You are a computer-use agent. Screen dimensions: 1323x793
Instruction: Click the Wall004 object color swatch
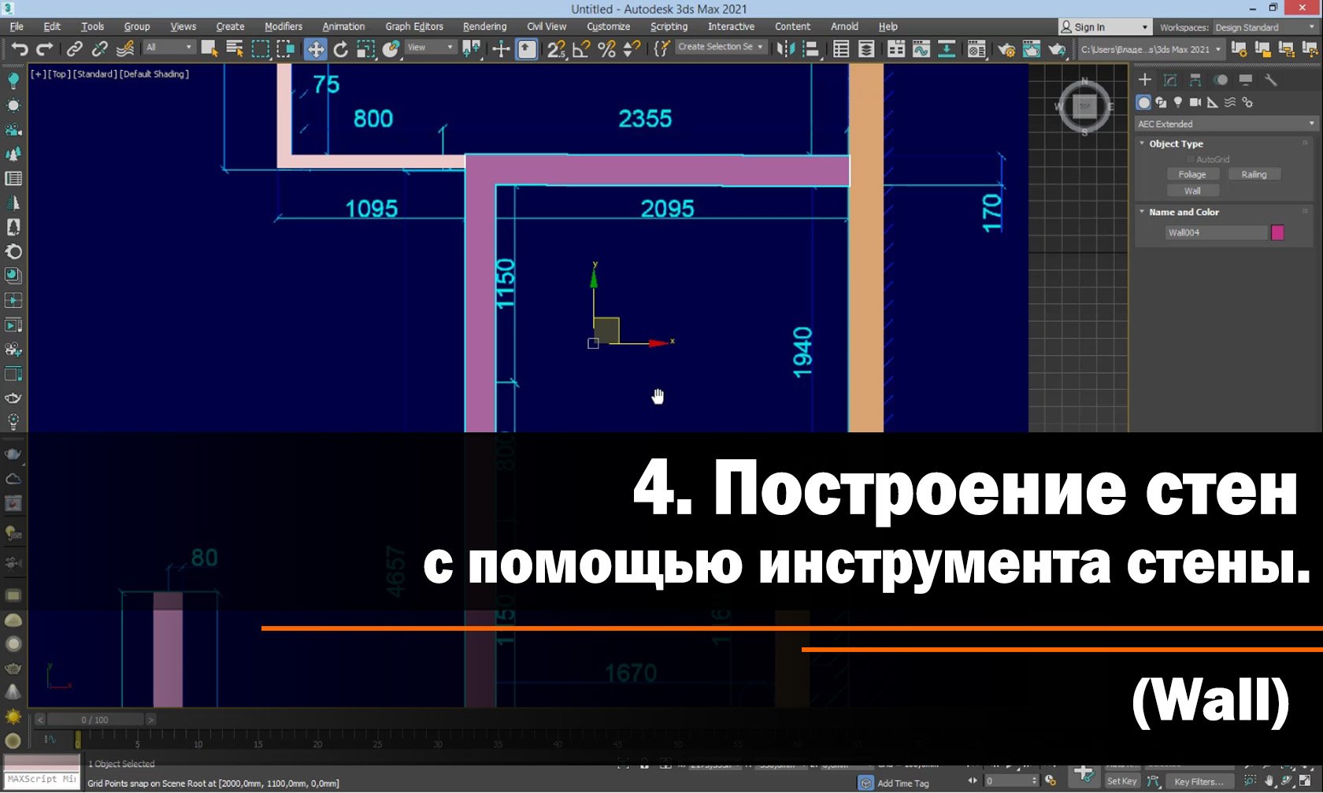tap(1279, 232)
